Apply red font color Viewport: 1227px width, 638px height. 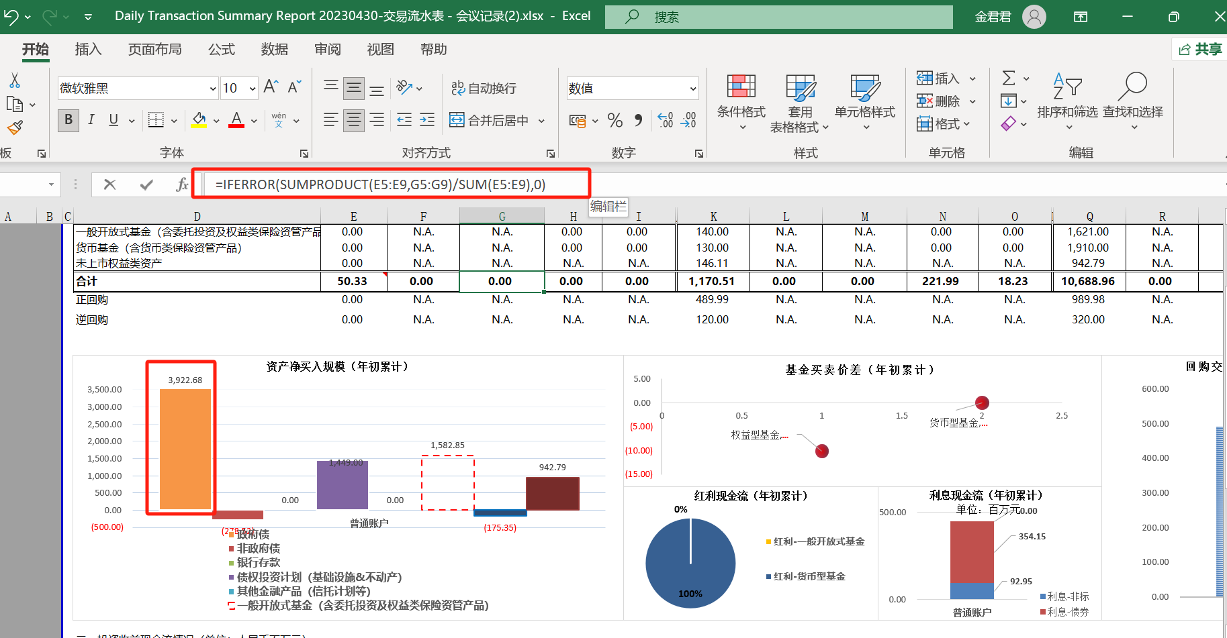pos(236,120)
